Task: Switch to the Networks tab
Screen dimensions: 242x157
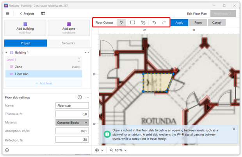Action: tap(68, 43)
